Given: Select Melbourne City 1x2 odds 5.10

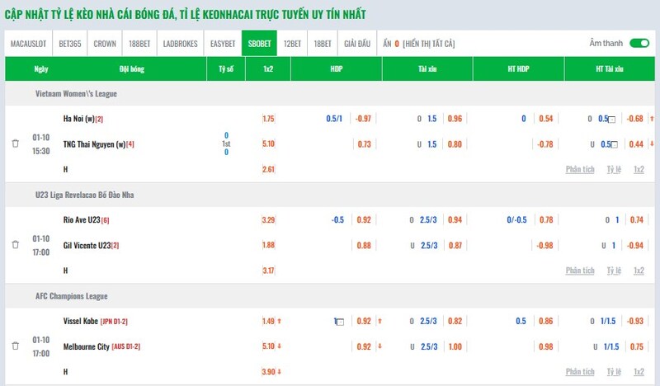Looking at the screenshot, I should click(268, 347).
